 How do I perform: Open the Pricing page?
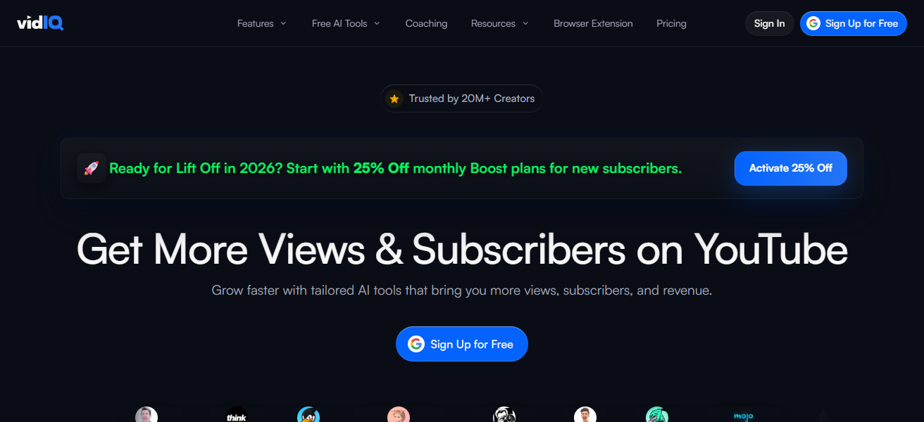pos(671,23)
